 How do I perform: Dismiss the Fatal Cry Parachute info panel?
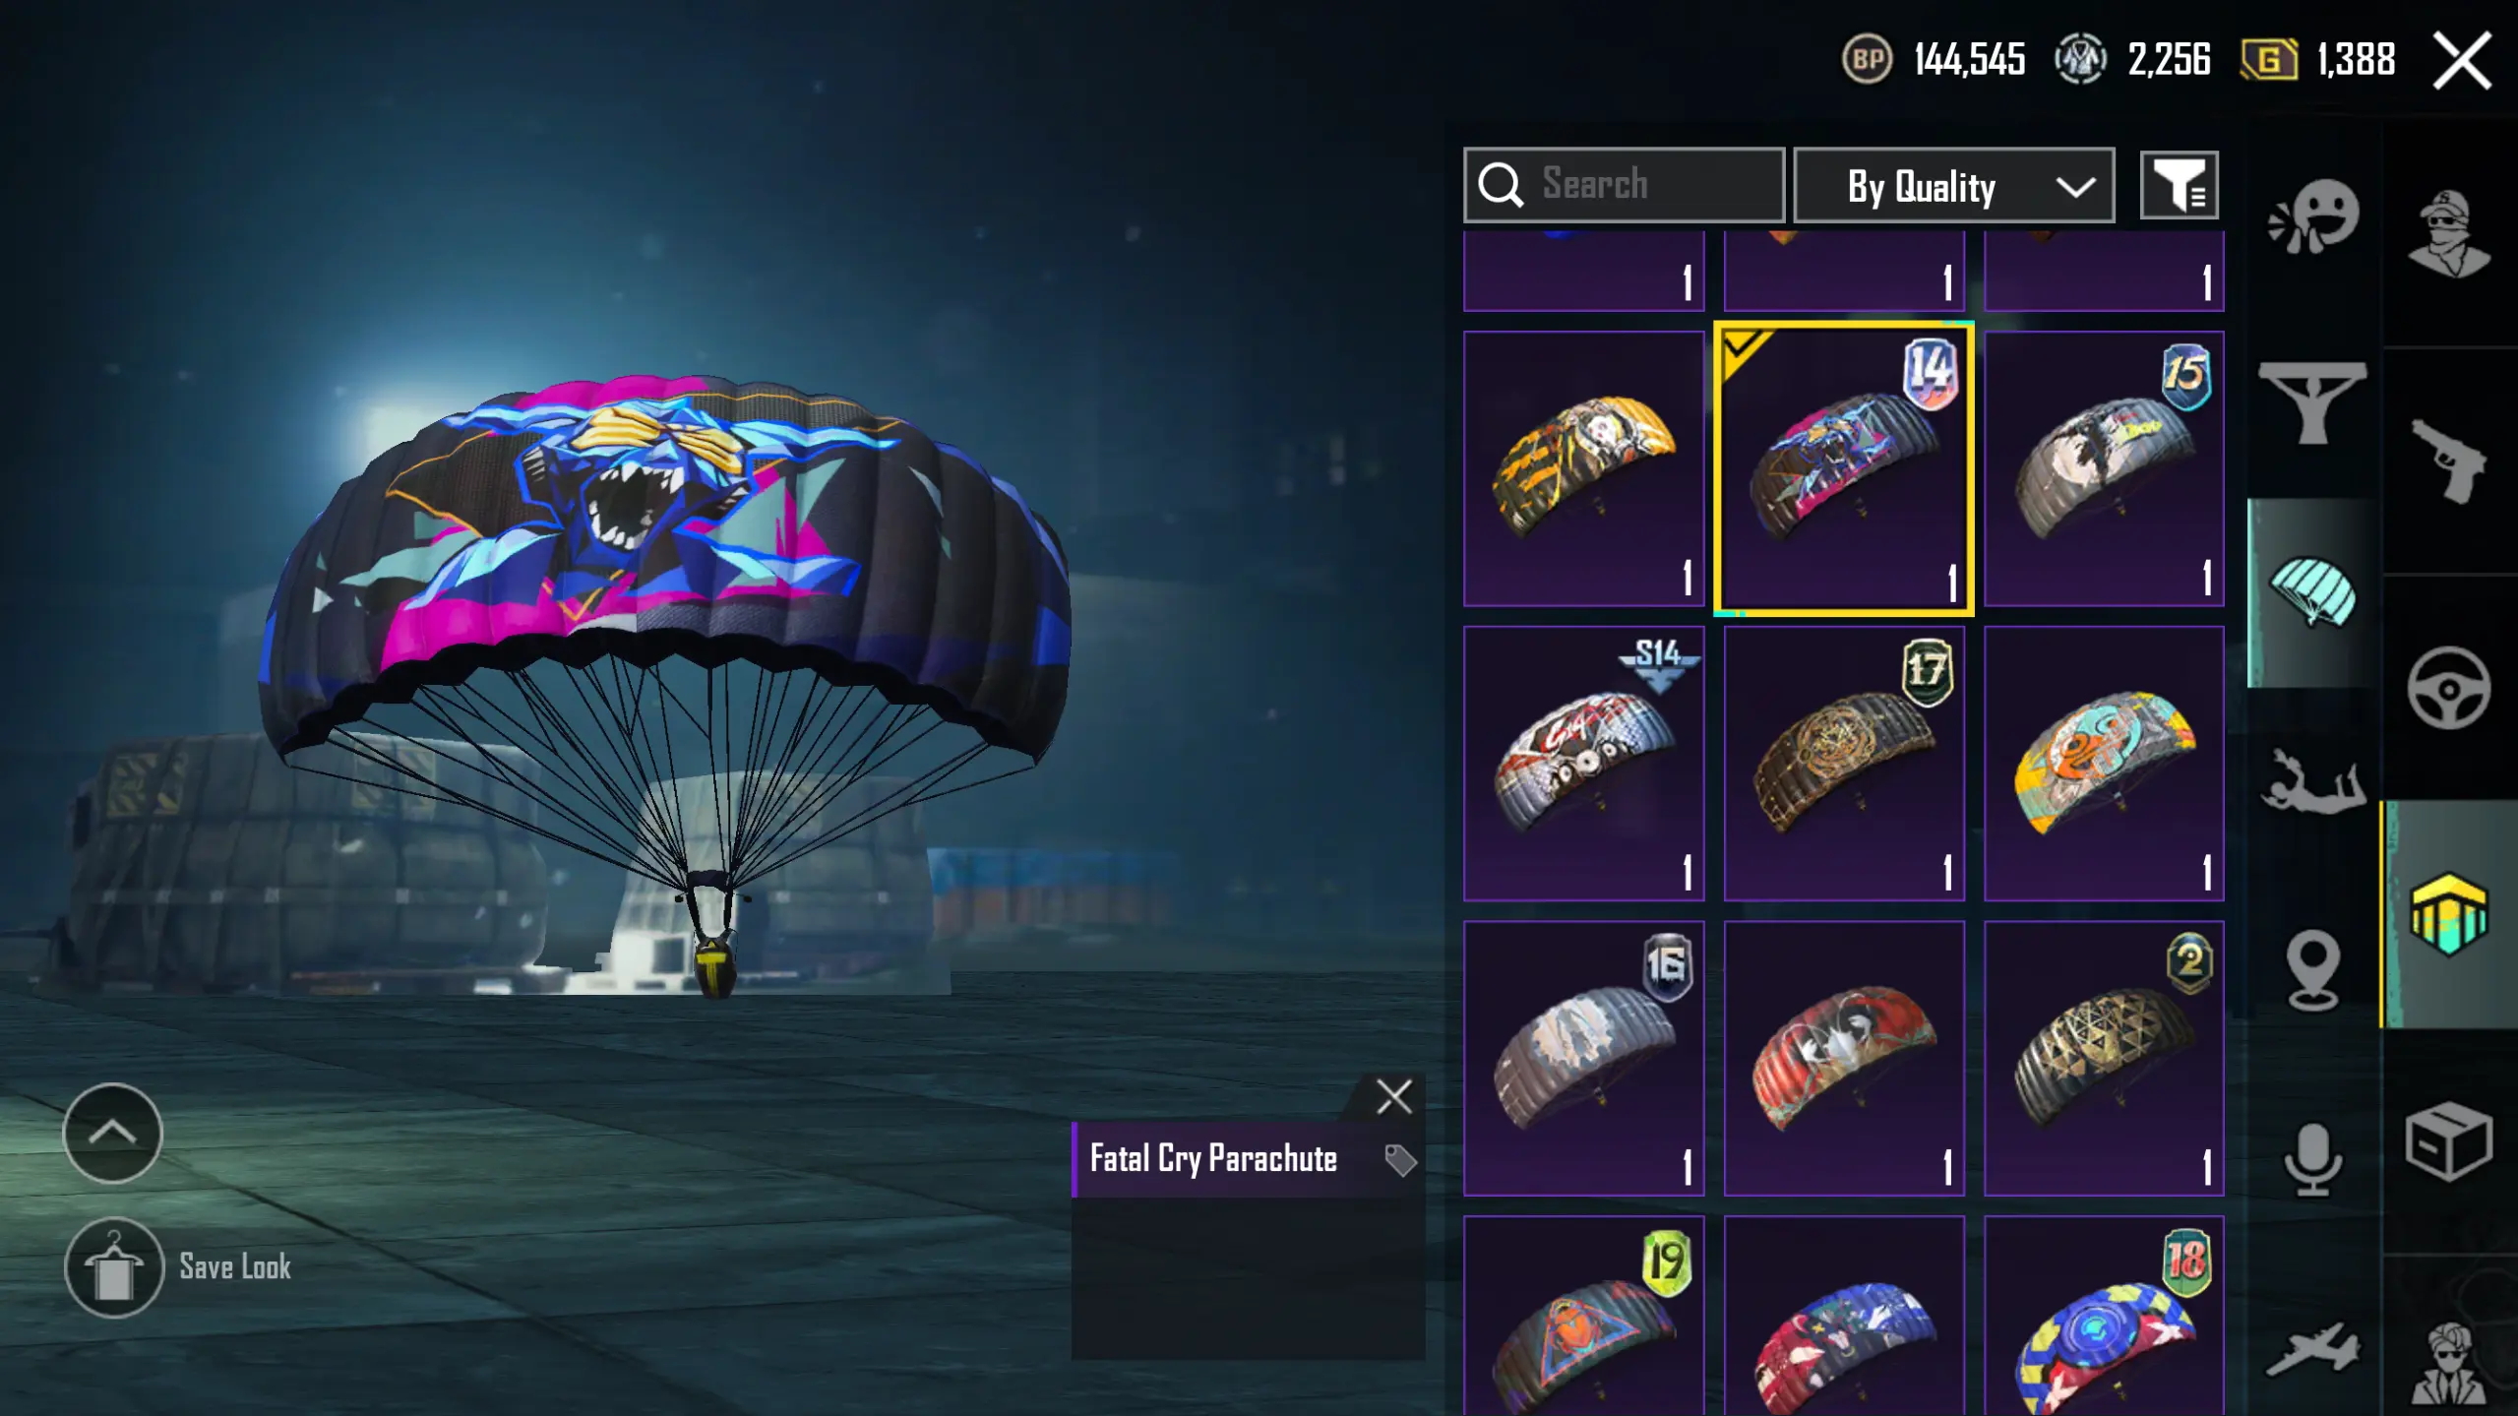coord(1393,1096)
